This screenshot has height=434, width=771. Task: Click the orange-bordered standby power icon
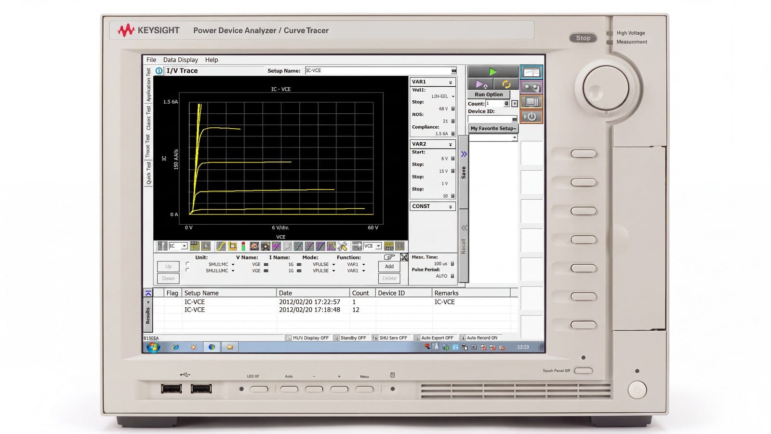pyautogui.click(x=532, y=117)
